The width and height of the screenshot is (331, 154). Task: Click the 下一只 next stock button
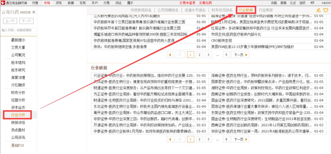(x=26, y=21)
